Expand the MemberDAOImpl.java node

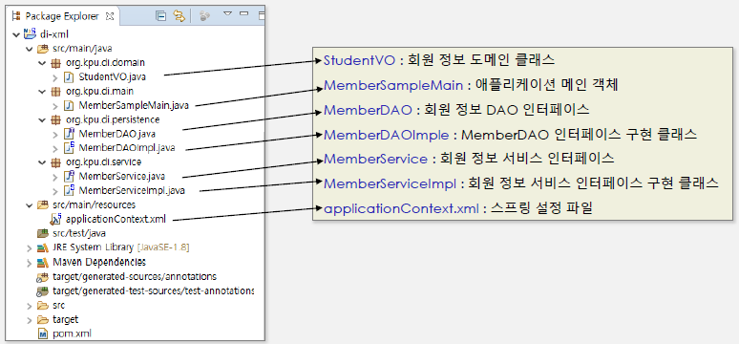[55, 148]
